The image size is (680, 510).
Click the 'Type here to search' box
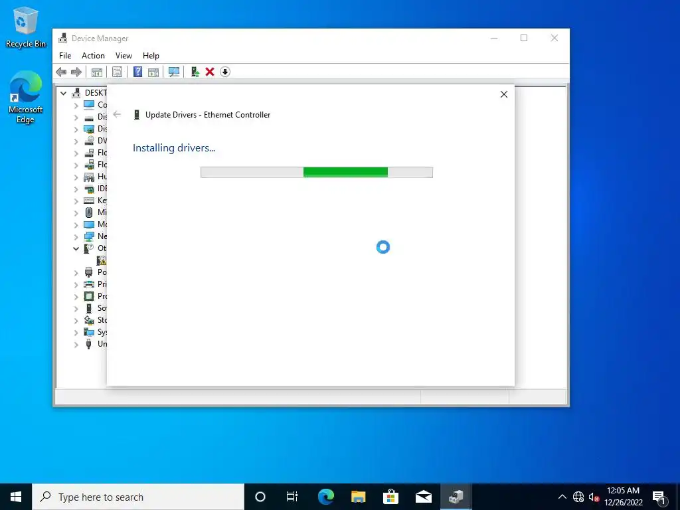(138, 497)
